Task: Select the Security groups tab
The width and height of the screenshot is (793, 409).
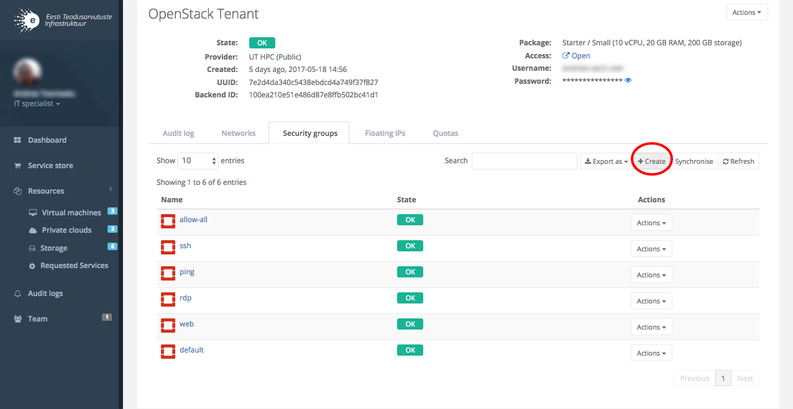Action: point(310,133)
